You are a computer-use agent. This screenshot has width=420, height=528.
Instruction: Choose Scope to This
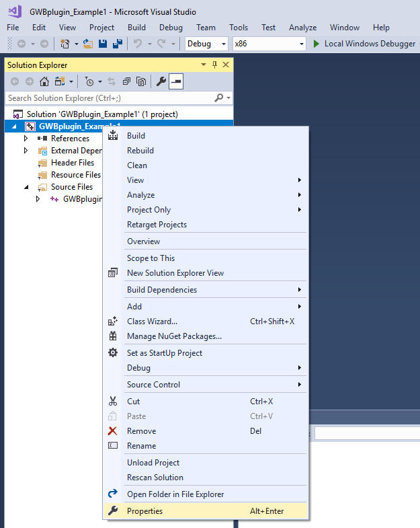click(206, 258)
